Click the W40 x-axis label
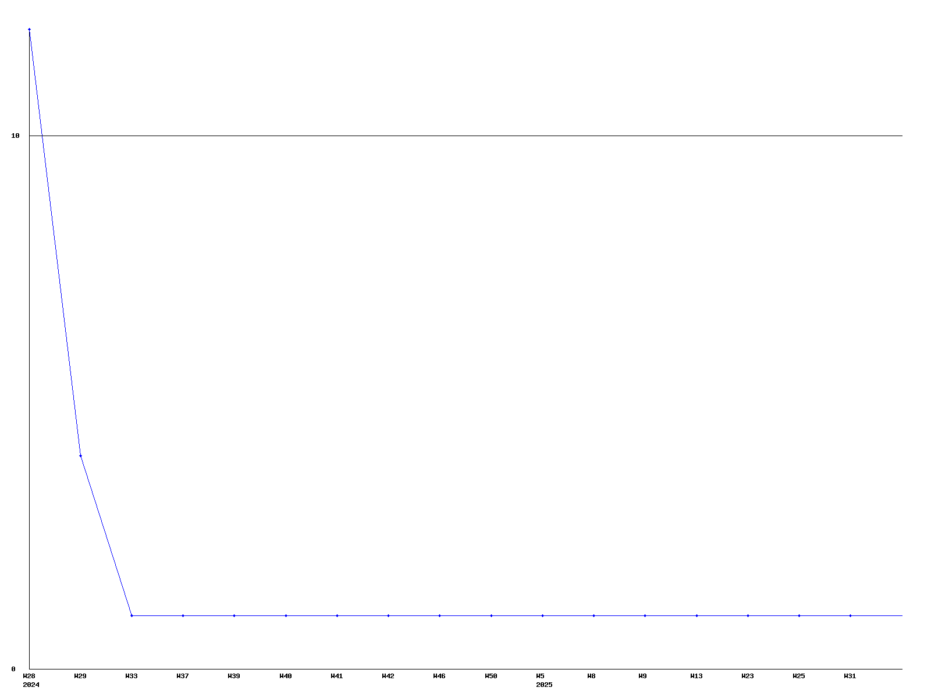Screen dimensions: 931x698 pos(285,676)
